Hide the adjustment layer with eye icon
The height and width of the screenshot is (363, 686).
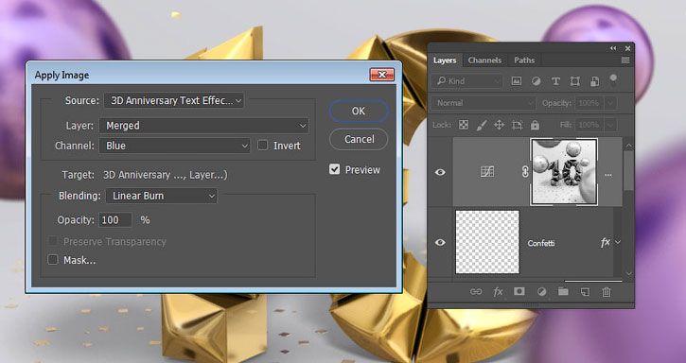coord(440,172)
